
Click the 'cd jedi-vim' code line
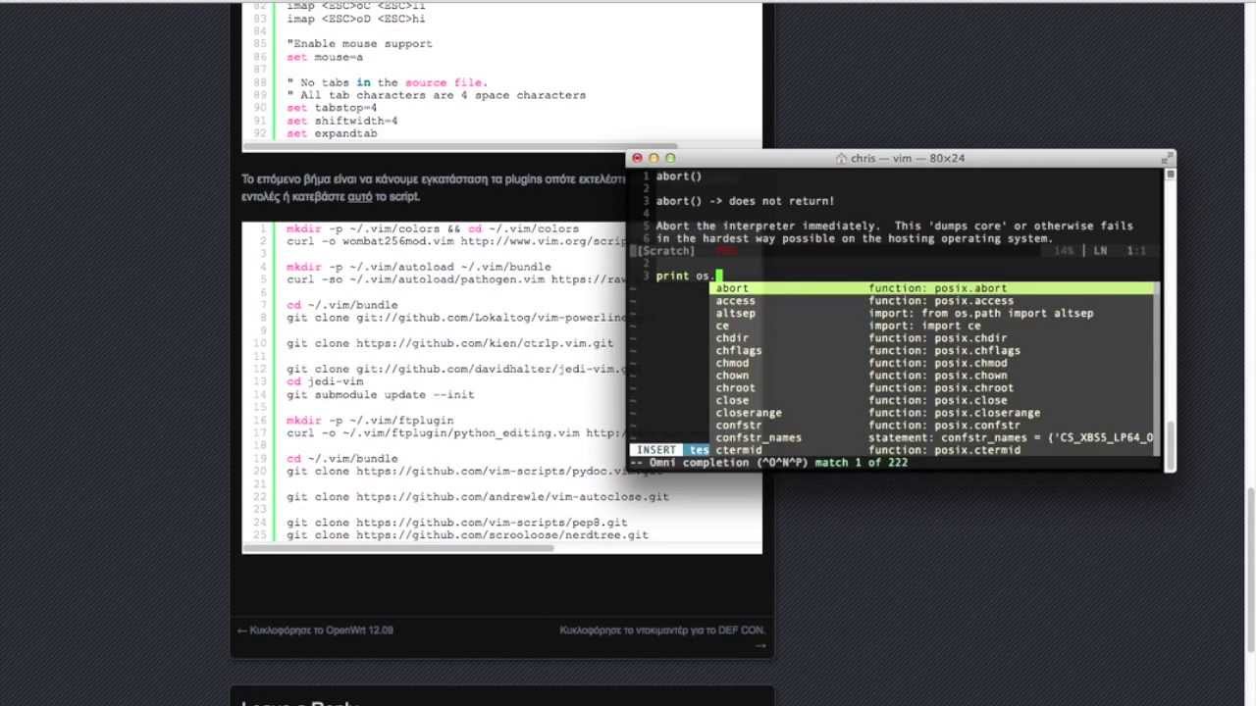pyautogui.click(x=325, y=381)
